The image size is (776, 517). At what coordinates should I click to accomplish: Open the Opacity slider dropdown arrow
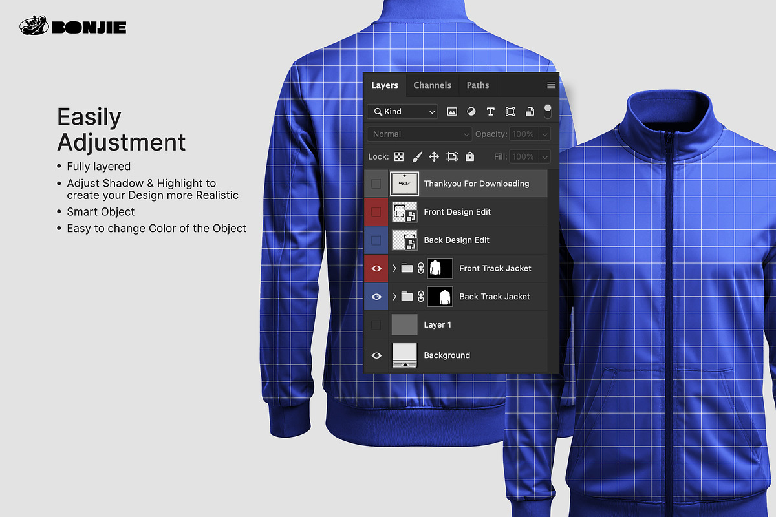[x=544, y=134]
